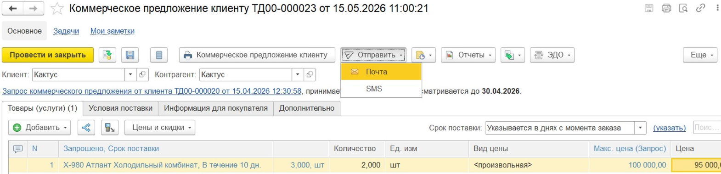Switch to the Условия поставки tab
This screenshot has height=174, width=721.
[121, 108]
